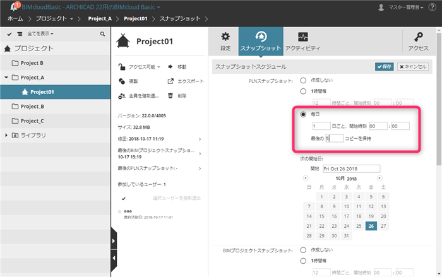The image size is (442, 277).
Task: Click the list view icon in sidebar header
Action: click(x=20, y=34)
